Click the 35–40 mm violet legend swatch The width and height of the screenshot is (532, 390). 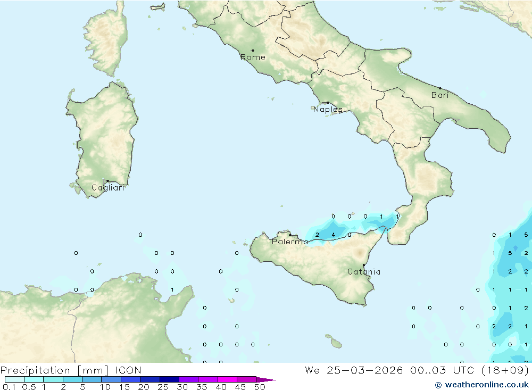click(208, 379)
